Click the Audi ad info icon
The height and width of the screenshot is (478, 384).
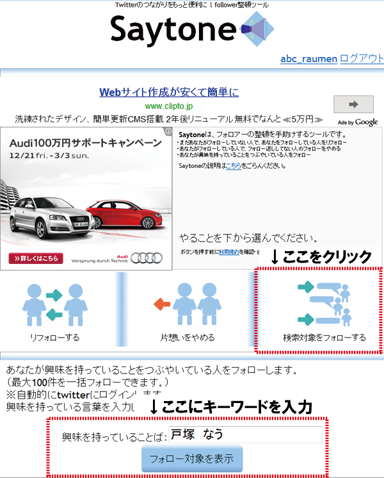tap(168, 131)
